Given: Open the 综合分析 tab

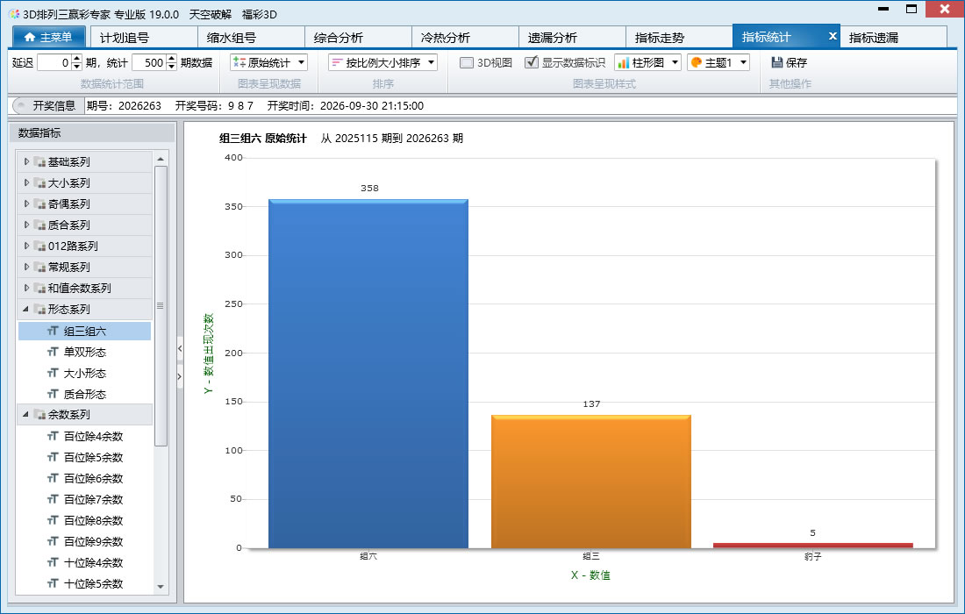Looking at the screenshot, I should [358, 38].
